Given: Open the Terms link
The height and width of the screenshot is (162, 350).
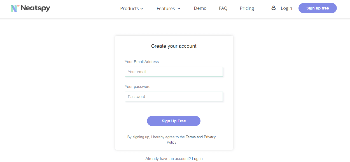Looking at the screenshot, I should [191, 137].
